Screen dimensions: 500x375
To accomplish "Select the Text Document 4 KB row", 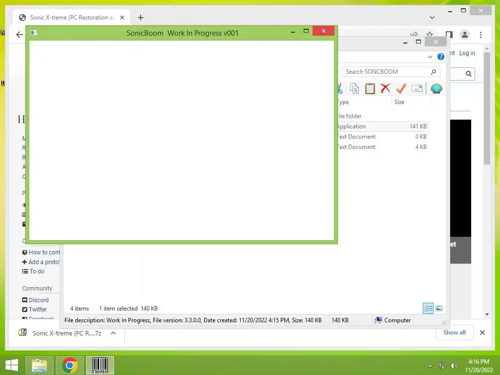I will 382,146.
